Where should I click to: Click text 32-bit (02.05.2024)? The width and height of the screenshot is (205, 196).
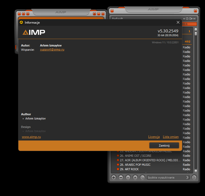click(x=168, y=35)
